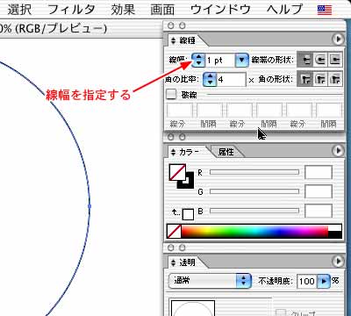Click the 線幅 stepper arrows

(x=198, y=60)
